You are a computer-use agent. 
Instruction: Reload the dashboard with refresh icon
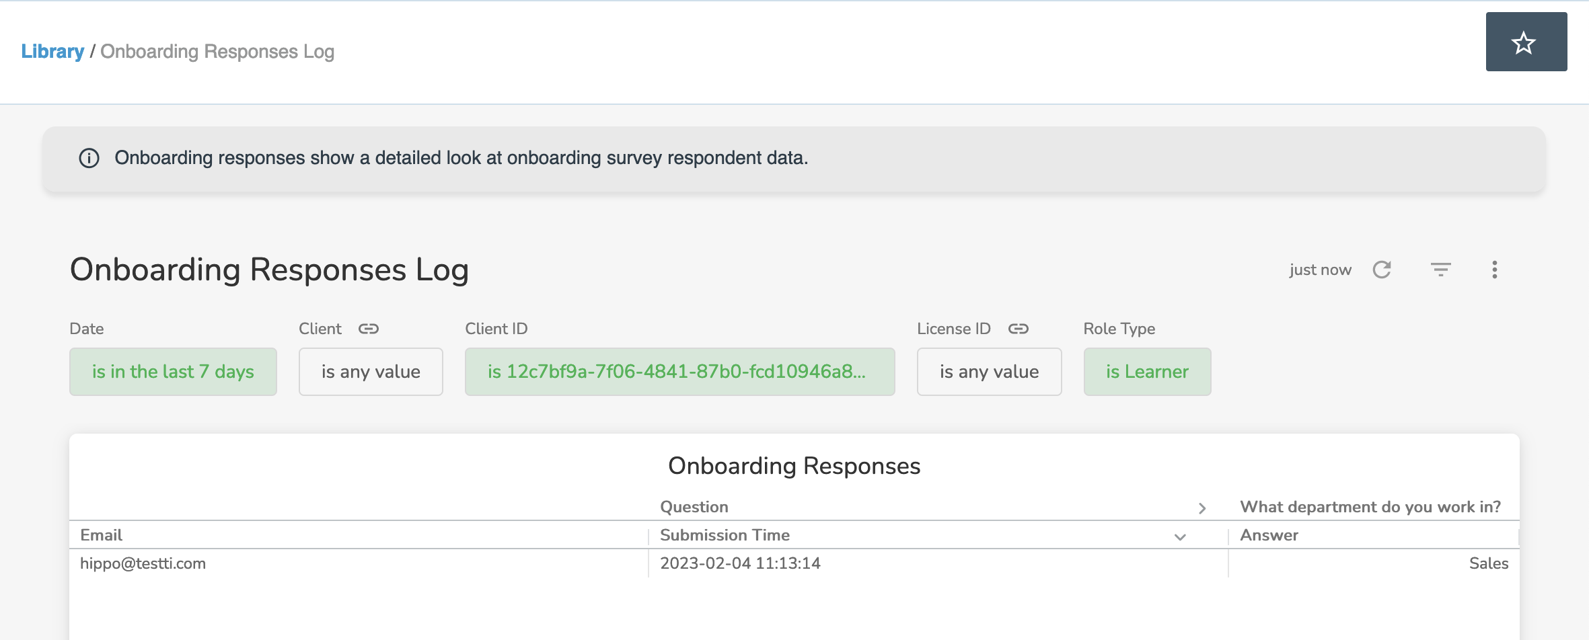(x=1382, y=270)
